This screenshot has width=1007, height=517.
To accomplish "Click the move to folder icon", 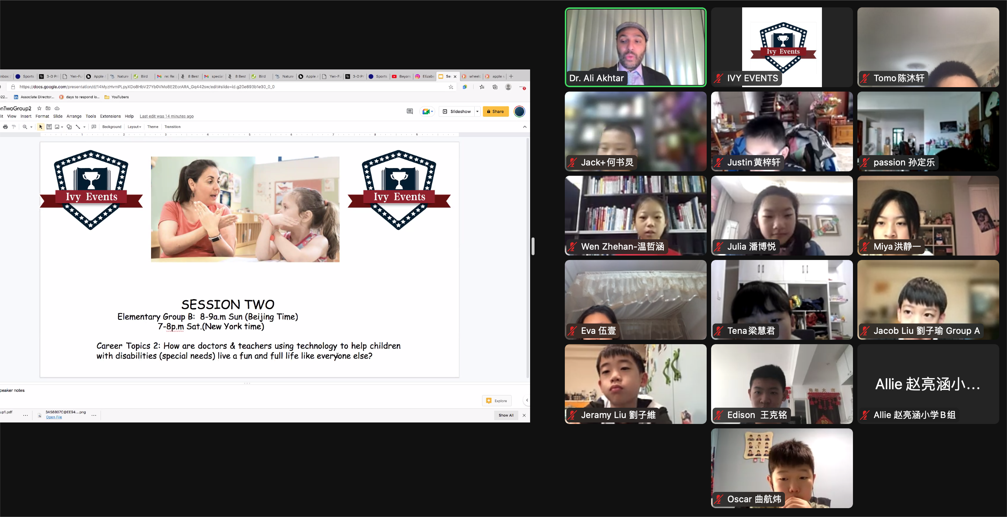I will [x=48, y=109].
